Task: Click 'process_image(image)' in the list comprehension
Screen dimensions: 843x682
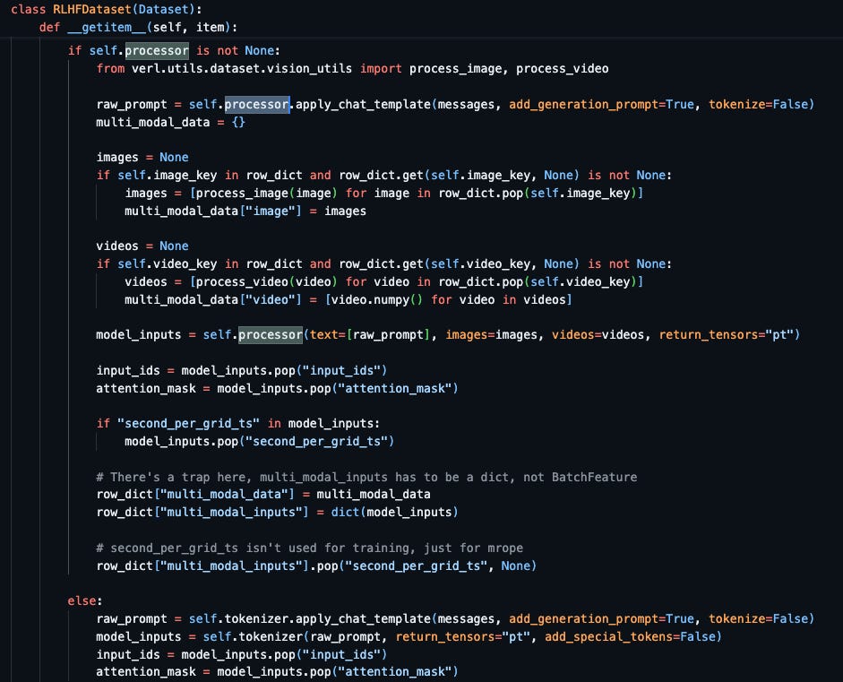Action: click(x=267, y=193)
